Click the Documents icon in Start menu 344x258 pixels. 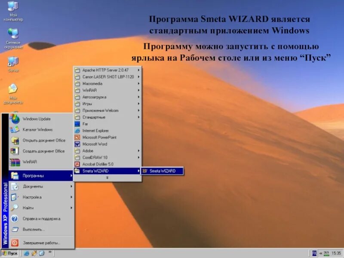tap(15, 187)
